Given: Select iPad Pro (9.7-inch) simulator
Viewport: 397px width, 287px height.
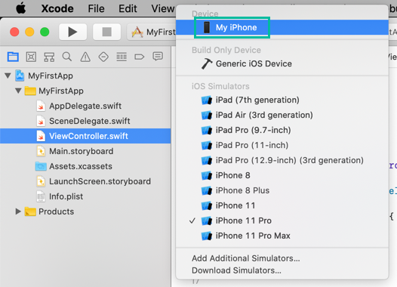Looking at the screenshot, I should [x=282, y=130].
